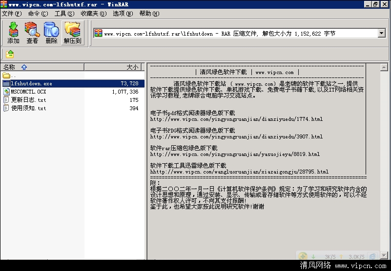Image resolution: width=391 pixels, height=271 pixels.
Task: Click the comment pane vertical scrollbar track
Action: click(384, 161)
